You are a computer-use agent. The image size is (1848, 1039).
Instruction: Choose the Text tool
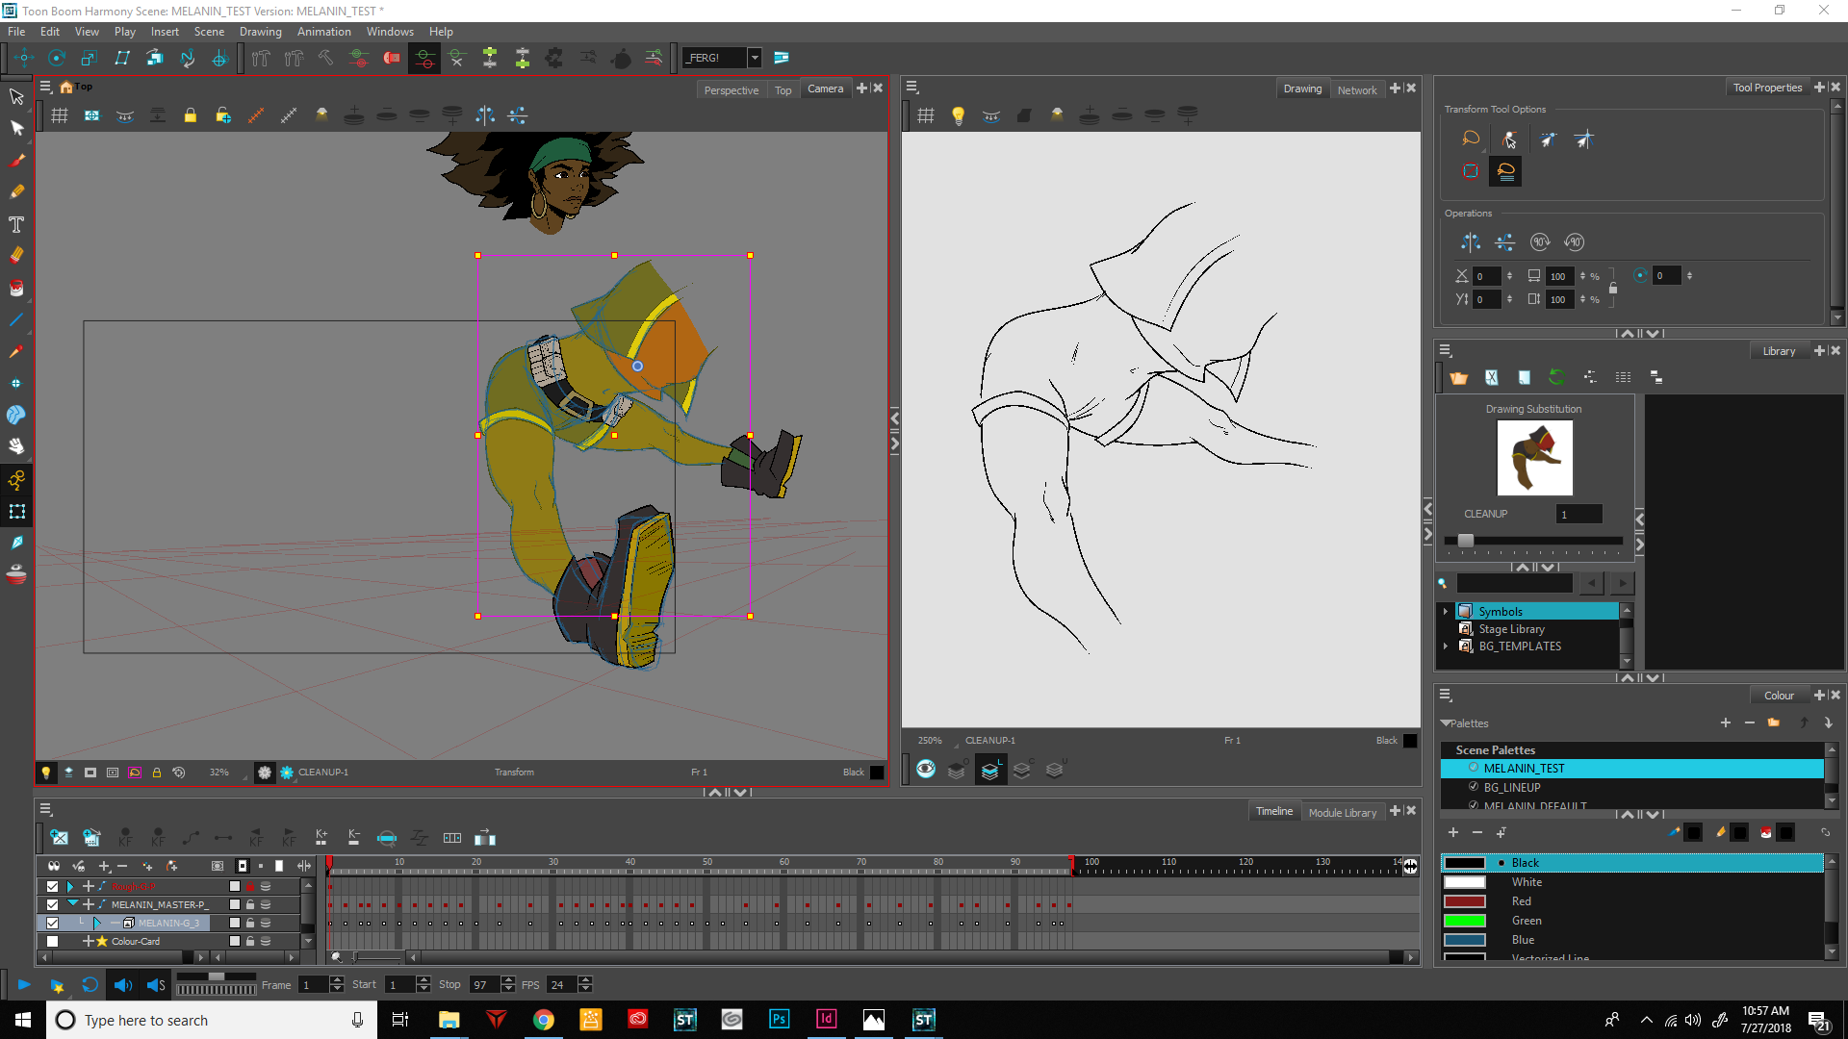[x=16, y=224]
